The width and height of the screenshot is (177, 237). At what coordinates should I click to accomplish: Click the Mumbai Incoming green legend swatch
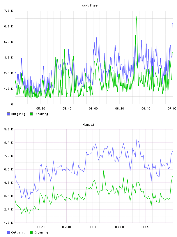tap(31, 232)
